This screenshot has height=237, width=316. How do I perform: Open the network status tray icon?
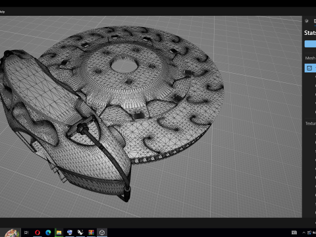tap(309, 232)
